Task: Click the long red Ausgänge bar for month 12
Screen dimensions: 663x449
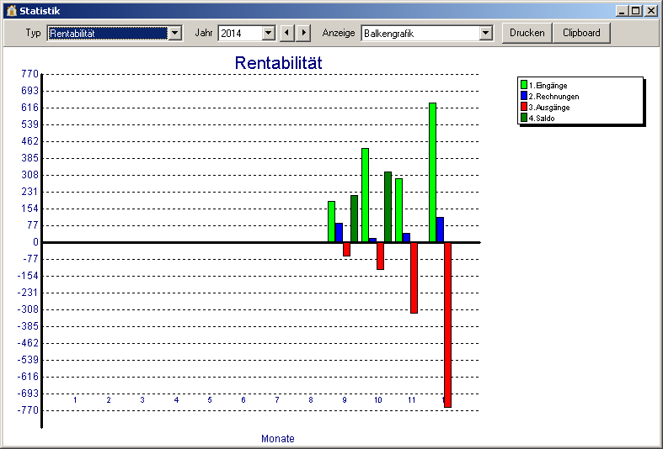Action: coord(447,325)
